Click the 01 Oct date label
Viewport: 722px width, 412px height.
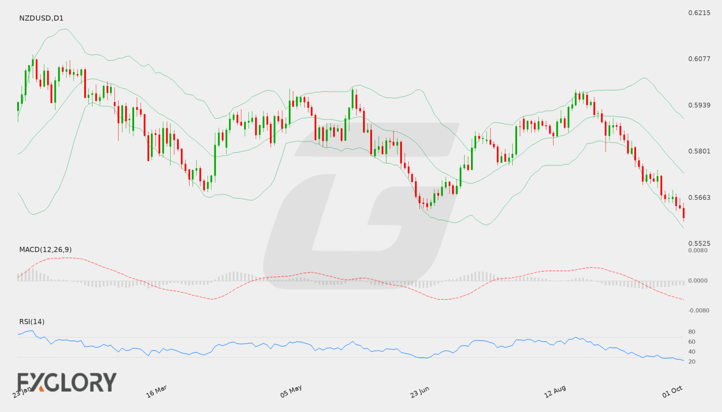pyautogui.click(x=672, y=391)
